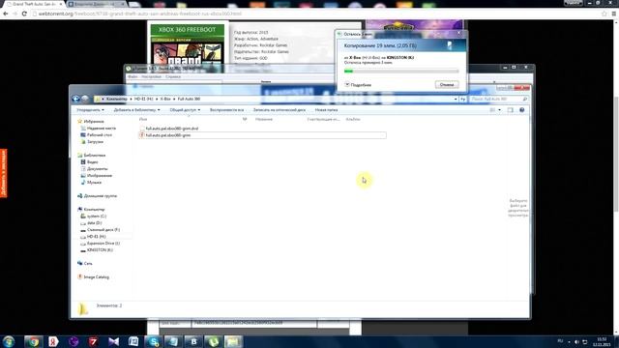The image size is (619, 348).
Task: Open the address bar history dropdown
Action: click(x=456, y=99)
